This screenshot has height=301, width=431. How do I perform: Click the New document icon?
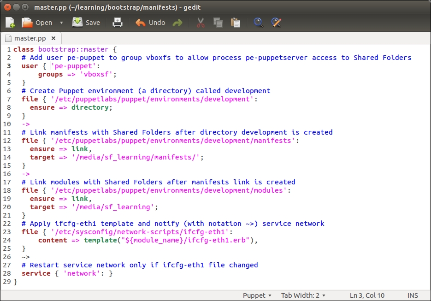(10, 23)
